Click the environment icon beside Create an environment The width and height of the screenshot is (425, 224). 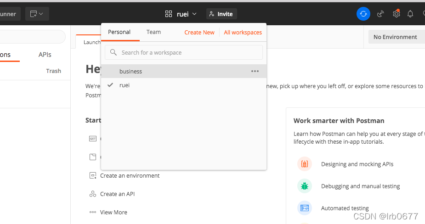tap(93, 175)
